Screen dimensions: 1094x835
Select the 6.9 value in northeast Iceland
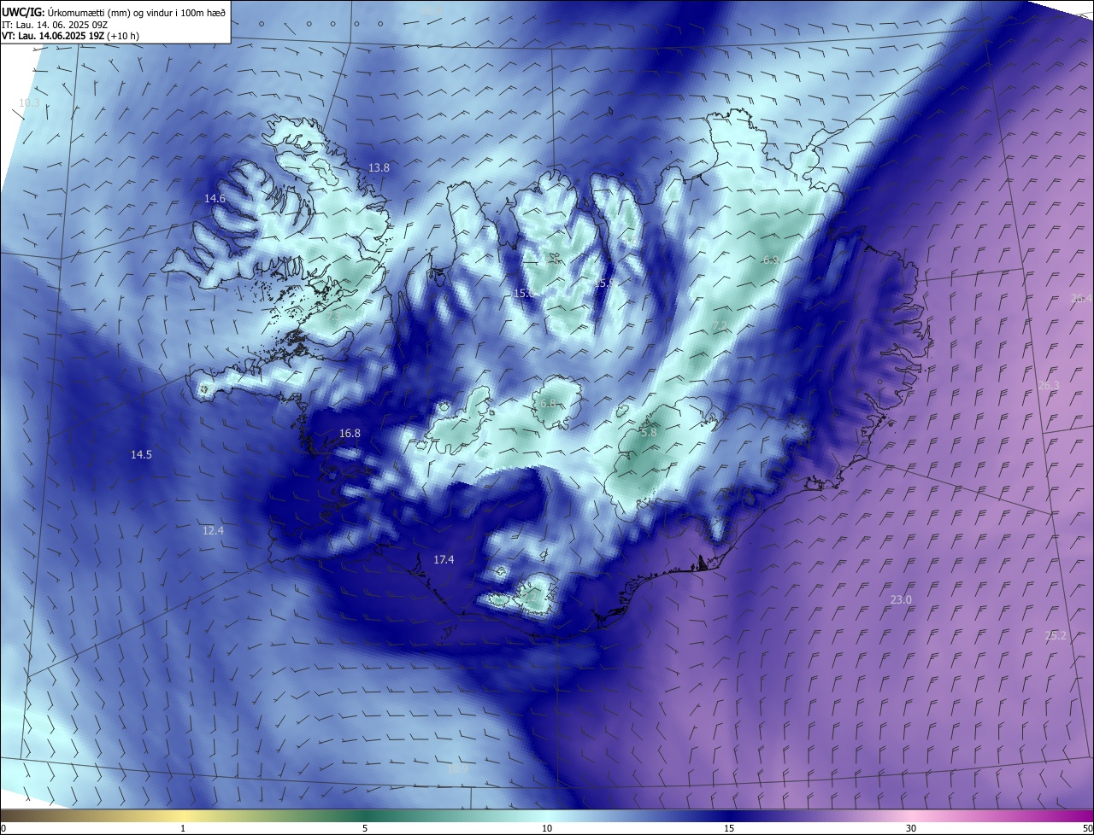770,260
